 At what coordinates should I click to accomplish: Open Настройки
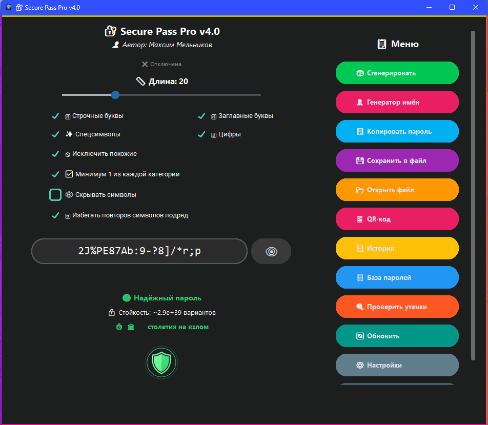click(x=397, y=365)
